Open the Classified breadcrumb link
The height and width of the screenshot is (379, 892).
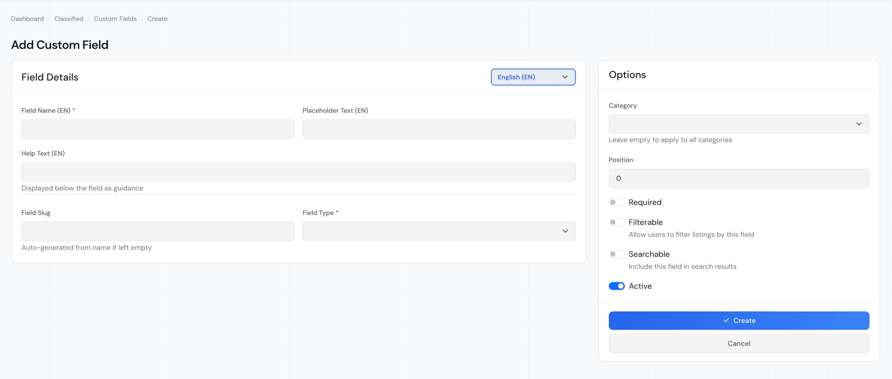coord(69,19)
